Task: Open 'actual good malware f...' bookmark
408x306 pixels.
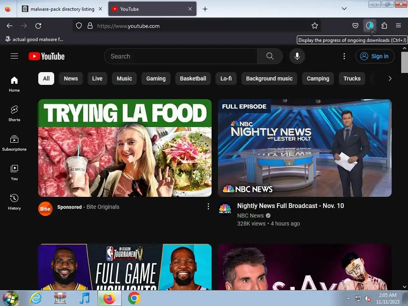Action: pos(34,39)
